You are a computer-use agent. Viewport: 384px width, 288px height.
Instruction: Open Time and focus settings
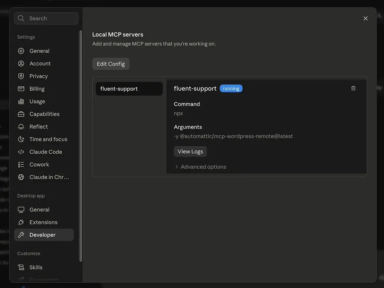point(44,139)
